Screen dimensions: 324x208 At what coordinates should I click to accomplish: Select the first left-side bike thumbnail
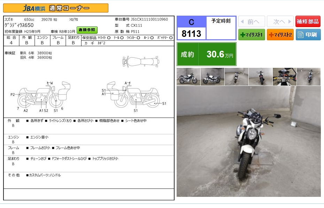click(188, 77)
